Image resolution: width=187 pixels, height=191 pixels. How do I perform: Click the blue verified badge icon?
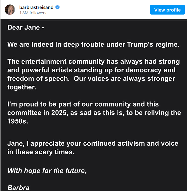58,7
